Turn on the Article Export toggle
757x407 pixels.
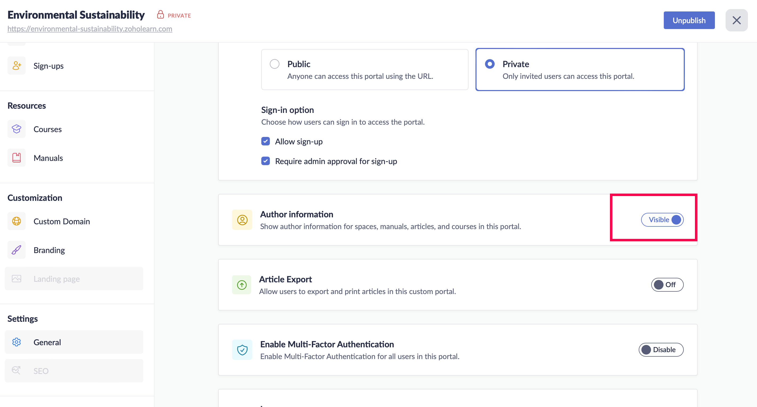coord(667,285)
